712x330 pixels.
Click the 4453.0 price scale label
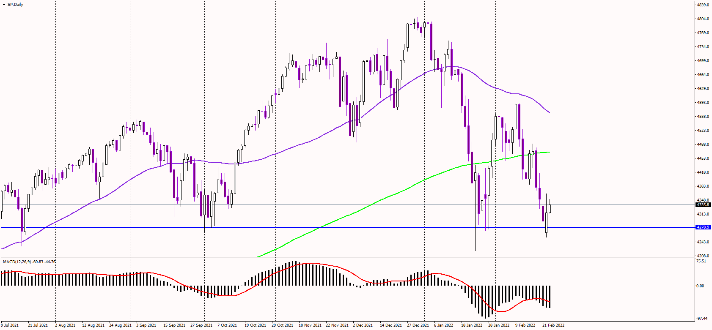pos(703,158)
